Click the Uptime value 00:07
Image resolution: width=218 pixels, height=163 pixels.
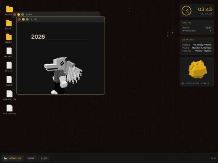[209, 28]
